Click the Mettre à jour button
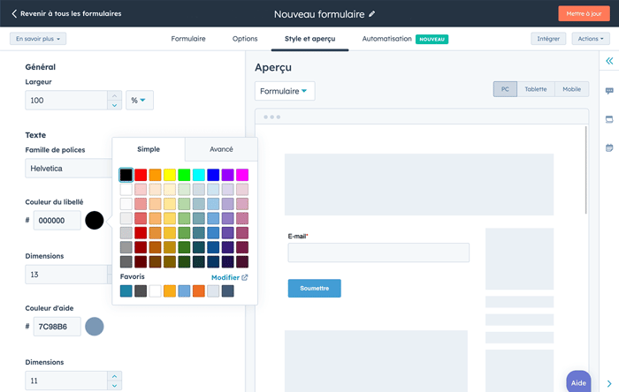This screenshot has width=619, height=392. (x=584, y=13)
